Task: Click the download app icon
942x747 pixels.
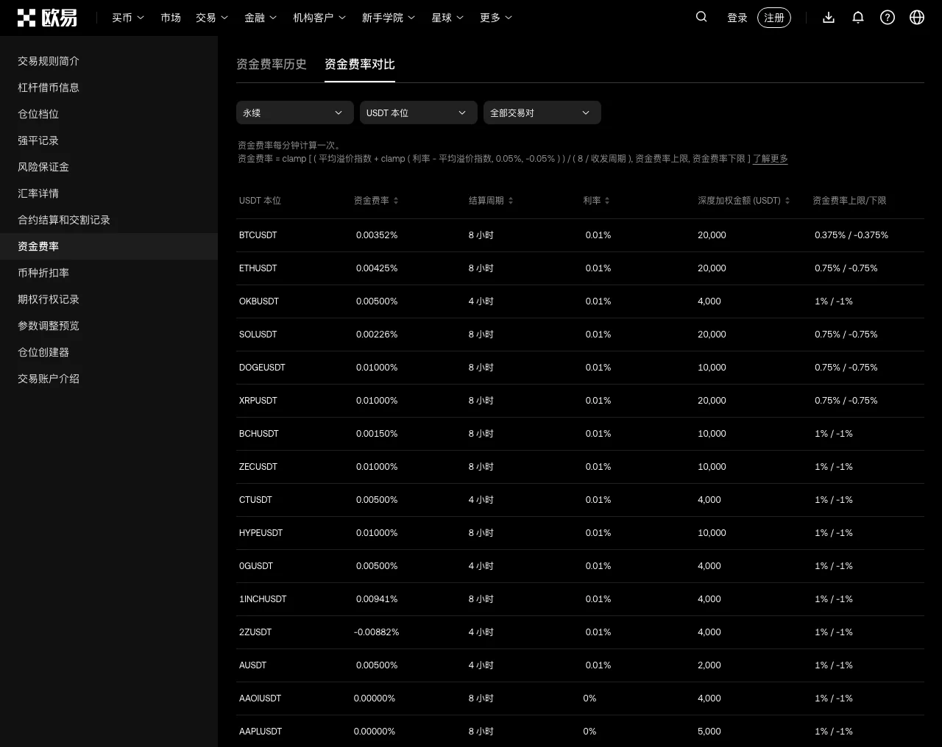Action: [x=829, y=18]
